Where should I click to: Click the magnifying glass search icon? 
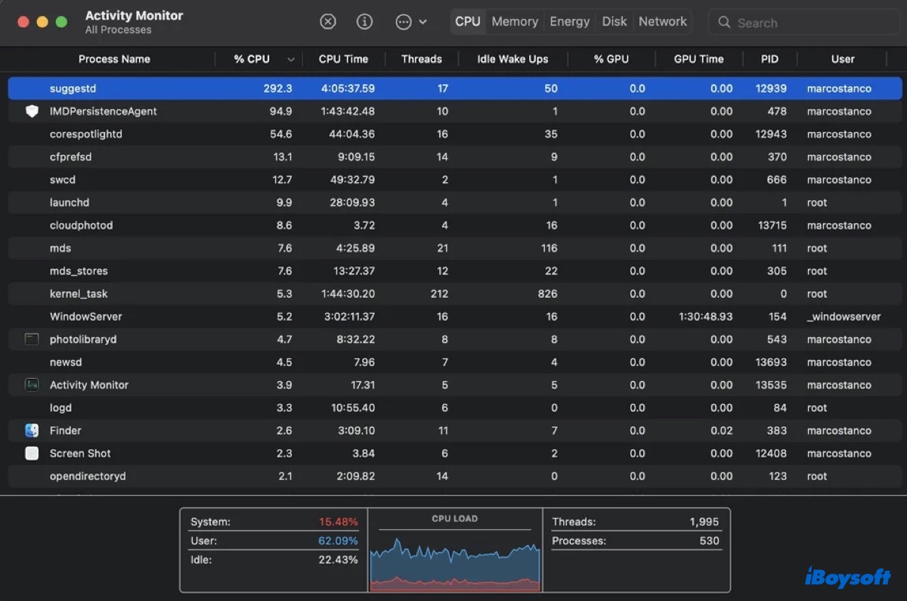point(724,23)
